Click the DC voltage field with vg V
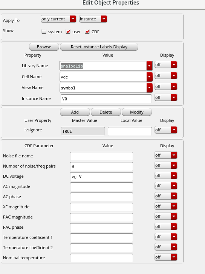The height and width of the screenshot is (274, 205). 101,177
